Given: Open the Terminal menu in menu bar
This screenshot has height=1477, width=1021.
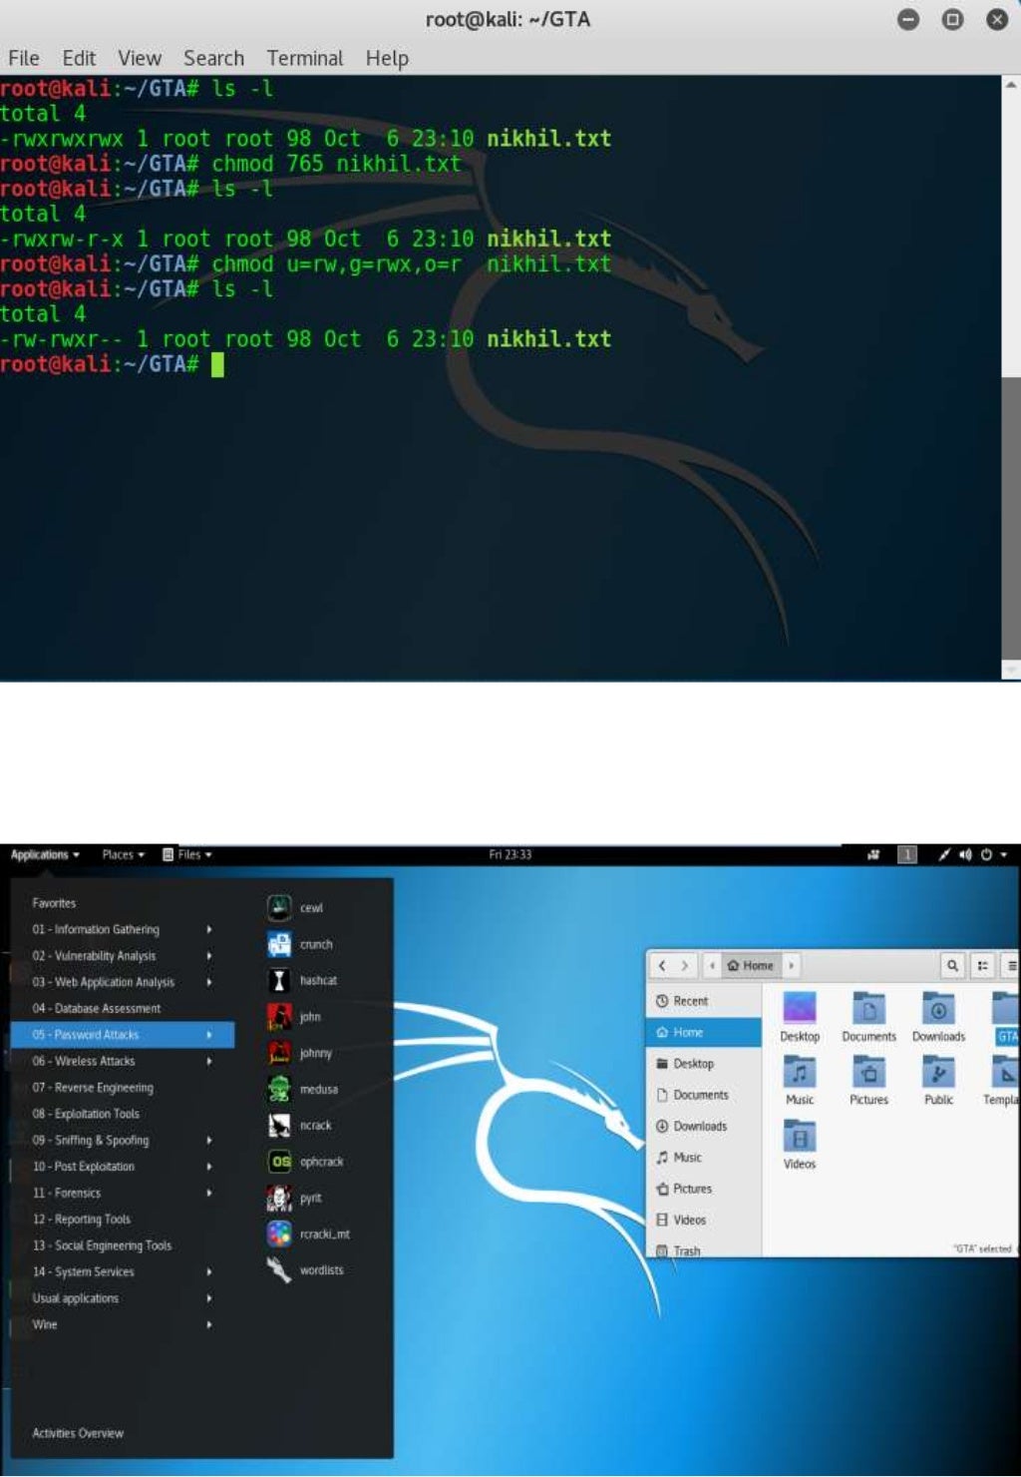Looking at the screenshot, I should pos(304,58).
